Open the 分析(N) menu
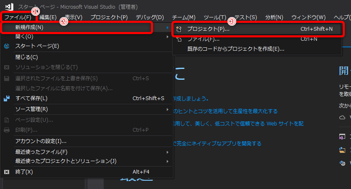This screenshot has height=189, width=351. pyautogui.click(x=274, y=17)
